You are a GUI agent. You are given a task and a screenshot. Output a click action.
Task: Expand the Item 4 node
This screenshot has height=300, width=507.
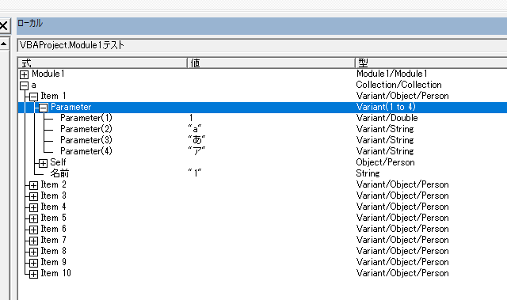pyautogui.click(x=33, y=207)
